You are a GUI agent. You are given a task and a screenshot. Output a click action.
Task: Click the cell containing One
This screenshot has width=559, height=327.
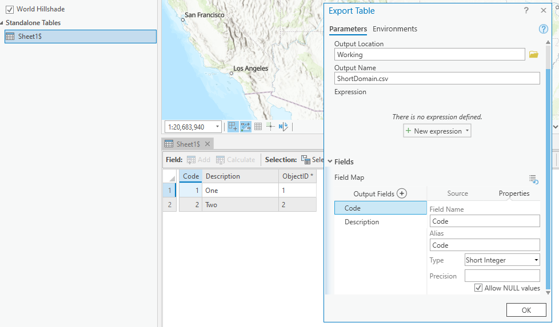[240, 191]
